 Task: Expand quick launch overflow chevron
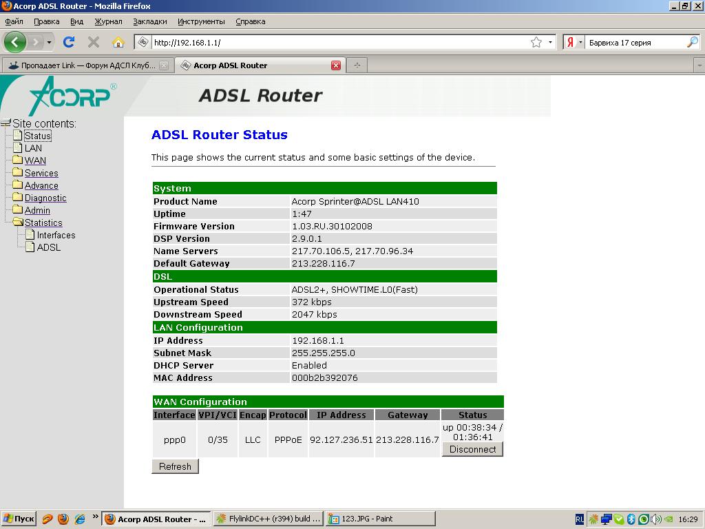point(95,517)
